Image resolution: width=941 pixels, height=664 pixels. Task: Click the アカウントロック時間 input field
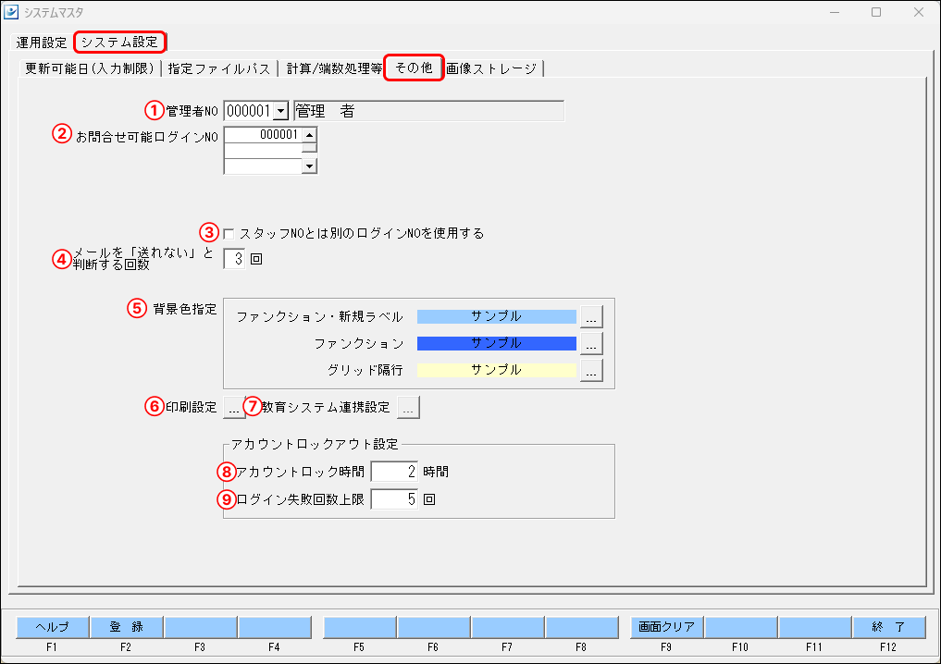point(392,472)
